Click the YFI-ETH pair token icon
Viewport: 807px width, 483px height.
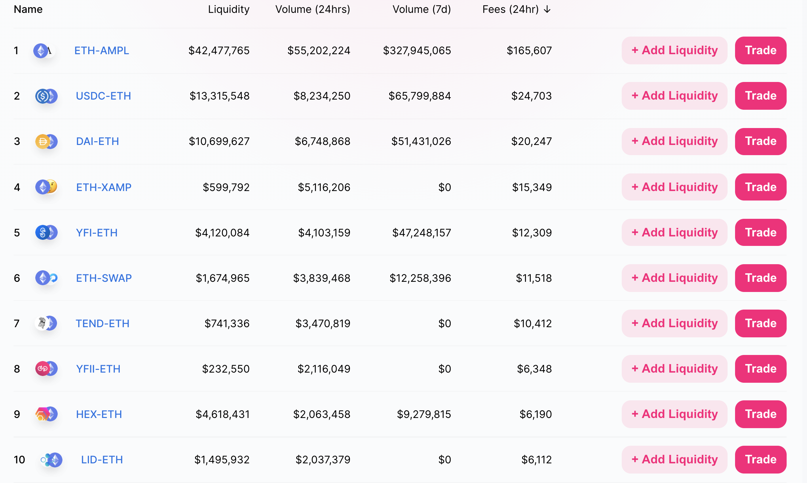coord(46,232)
